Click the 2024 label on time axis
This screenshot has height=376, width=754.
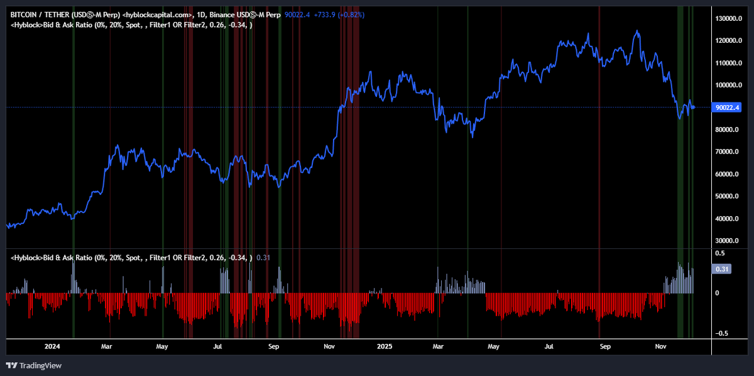tap(52, 346)
